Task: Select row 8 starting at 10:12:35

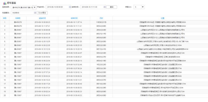Action: (x=104, y=49)
